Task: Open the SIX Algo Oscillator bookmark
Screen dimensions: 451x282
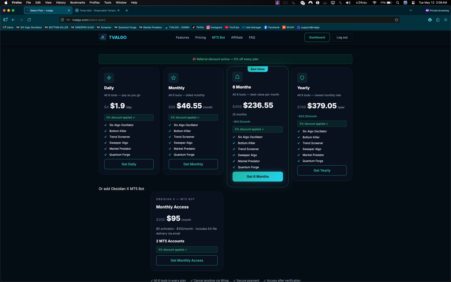Action: (29, 27)
